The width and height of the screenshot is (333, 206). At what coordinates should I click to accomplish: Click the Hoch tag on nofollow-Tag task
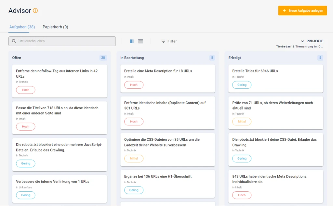pyautogui.click(x=26, y=90)
